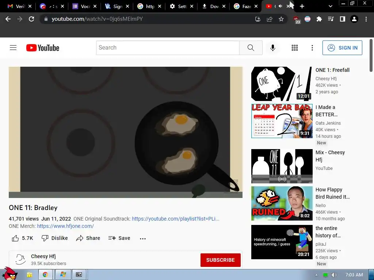This screenshot has height=280, width=374.
Task: Open Chrome profile avatar
Action: pyautogui.click(x=354, y=19)
